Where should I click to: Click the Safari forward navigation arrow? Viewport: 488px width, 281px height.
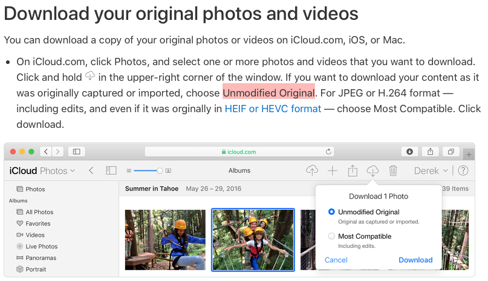[57, 151]
